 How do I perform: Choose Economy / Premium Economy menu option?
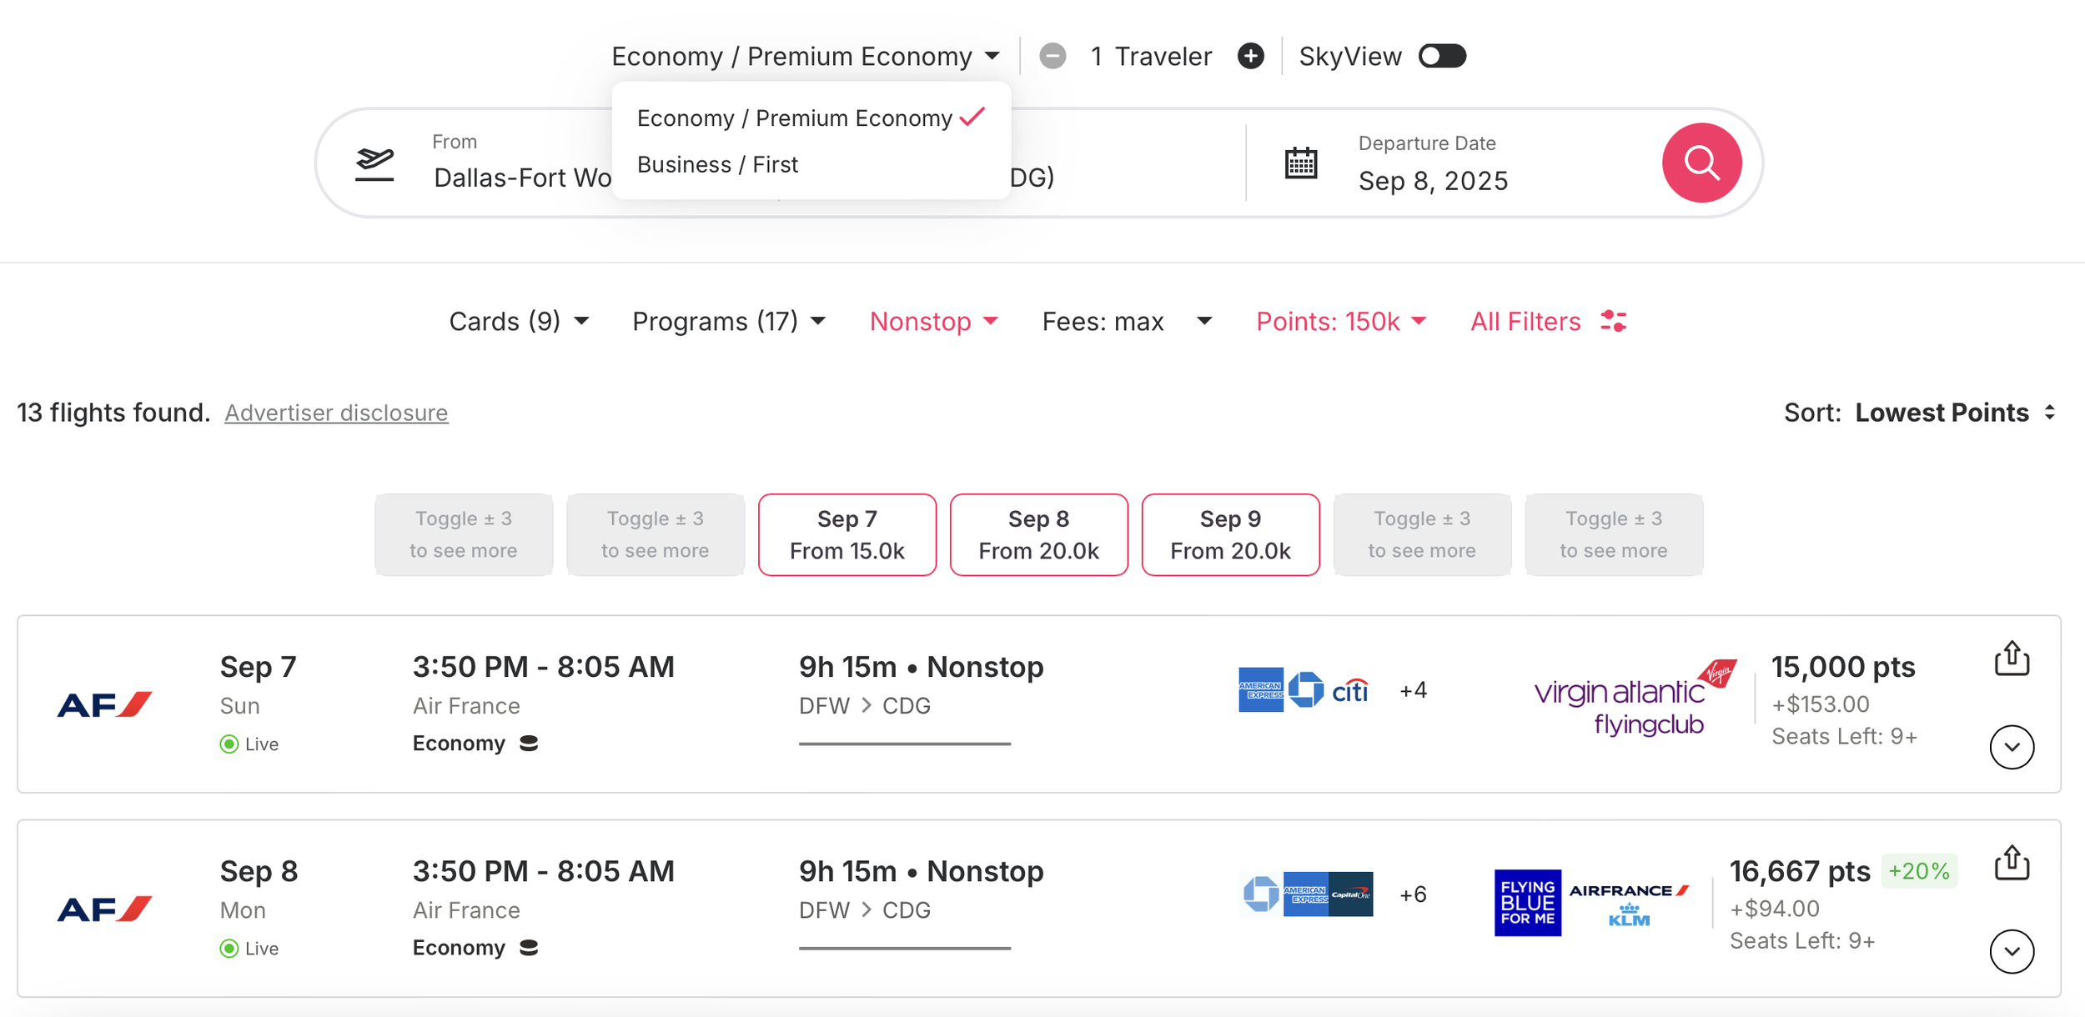[x=794, y=118]
